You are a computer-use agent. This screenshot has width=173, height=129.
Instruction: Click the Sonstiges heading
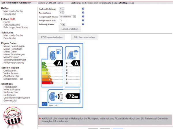click(x=7, y=84)
